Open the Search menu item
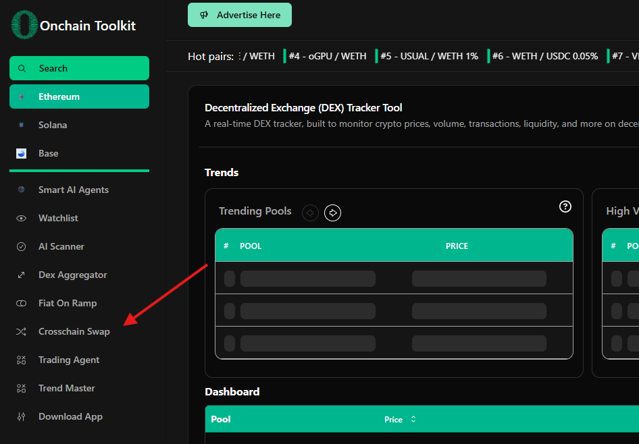639x444 pixels. (x=79, y=68)
